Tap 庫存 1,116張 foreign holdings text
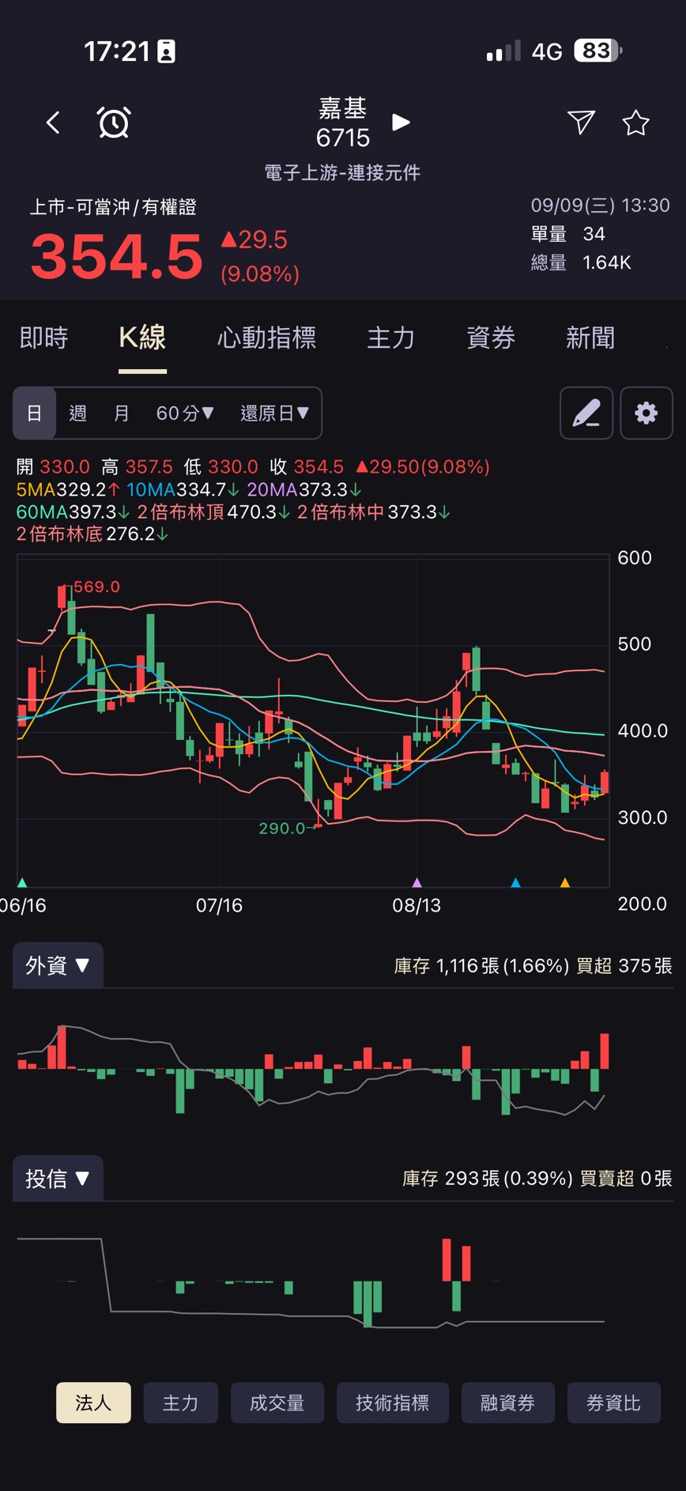Viewport: 686px width, 1491px height. [481, 965]
